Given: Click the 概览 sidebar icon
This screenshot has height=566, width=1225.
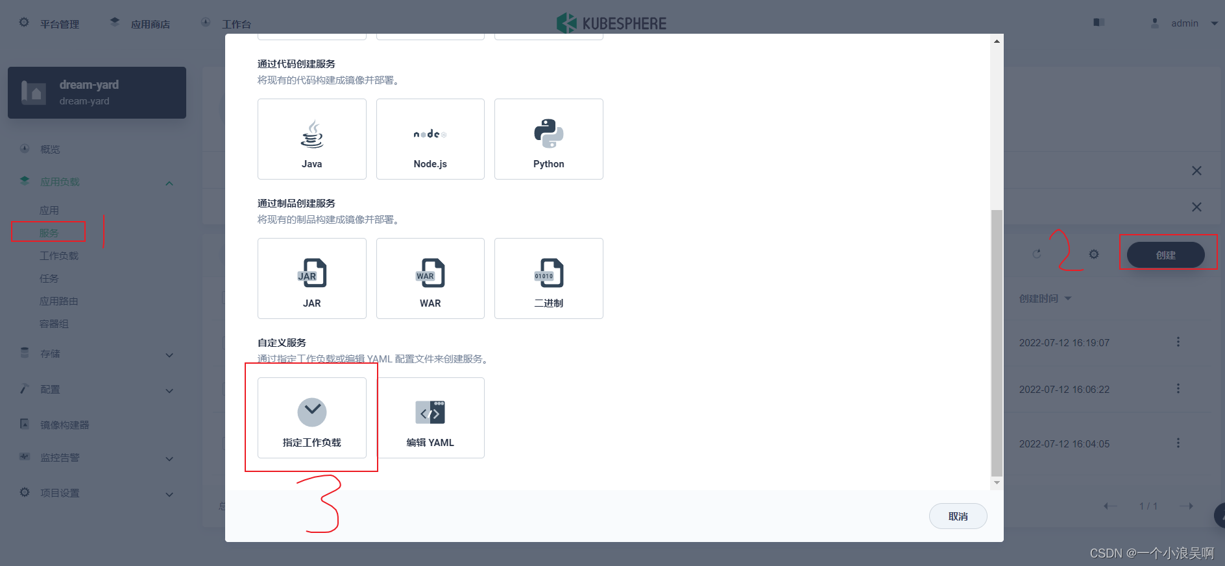Looking at the screenshot, I should pos(25,148).
